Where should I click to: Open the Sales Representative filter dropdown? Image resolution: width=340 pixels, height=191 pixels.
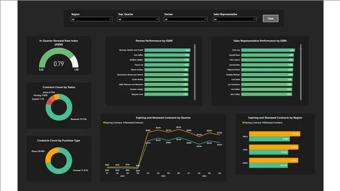235,19
